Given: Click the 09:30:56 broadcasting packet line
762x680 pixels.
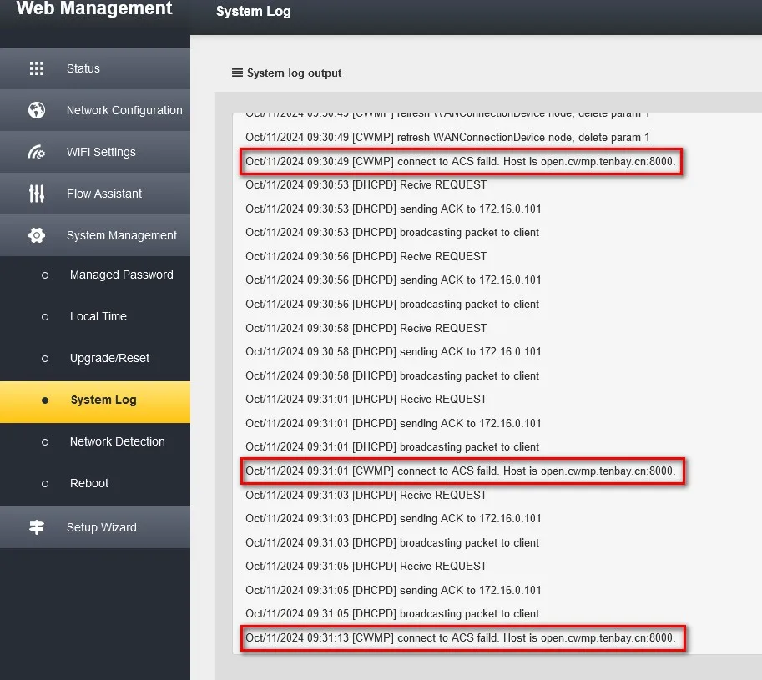Looking at the screenshot, I should click(392, 304).
